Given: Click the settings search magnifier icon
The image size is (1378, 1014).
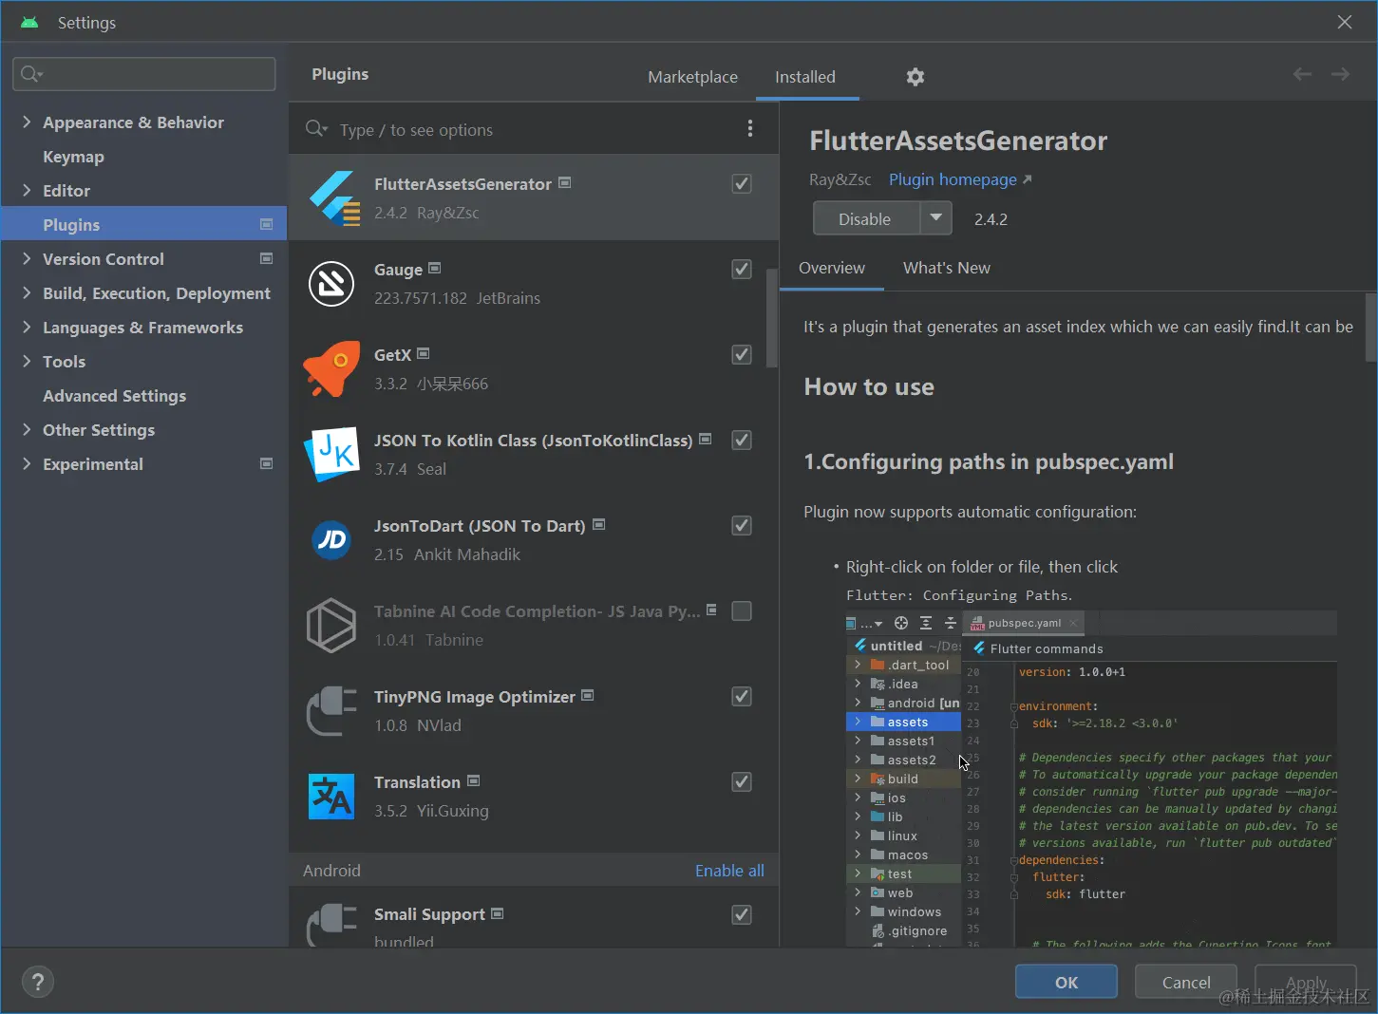Looking at the screenshot, I should click(x=31, y=74).
